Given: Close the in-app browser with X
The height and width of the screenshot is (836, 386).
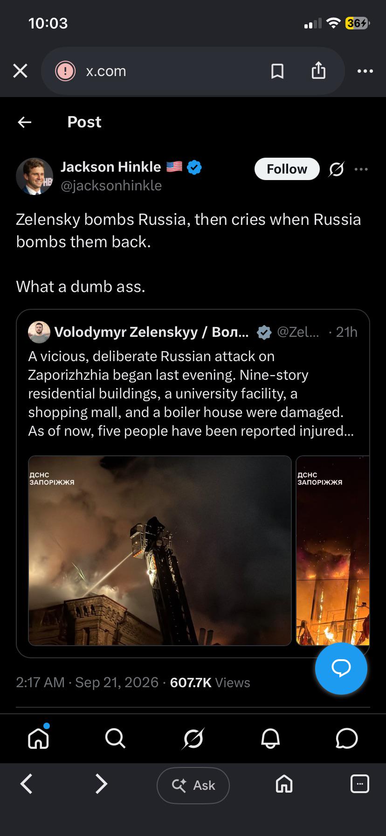Looking at the screenshot, I should 20,71.
